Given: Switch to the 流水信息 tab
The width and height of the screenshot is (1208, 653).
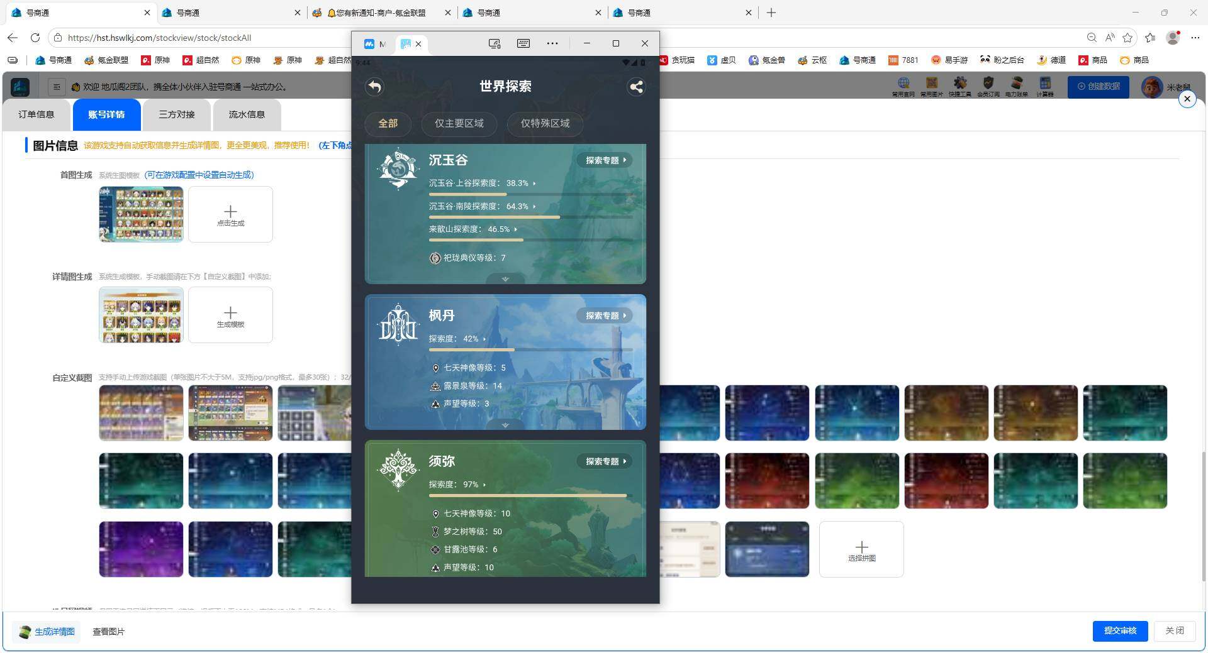Looking at the screenshot, I should (247, 114).
